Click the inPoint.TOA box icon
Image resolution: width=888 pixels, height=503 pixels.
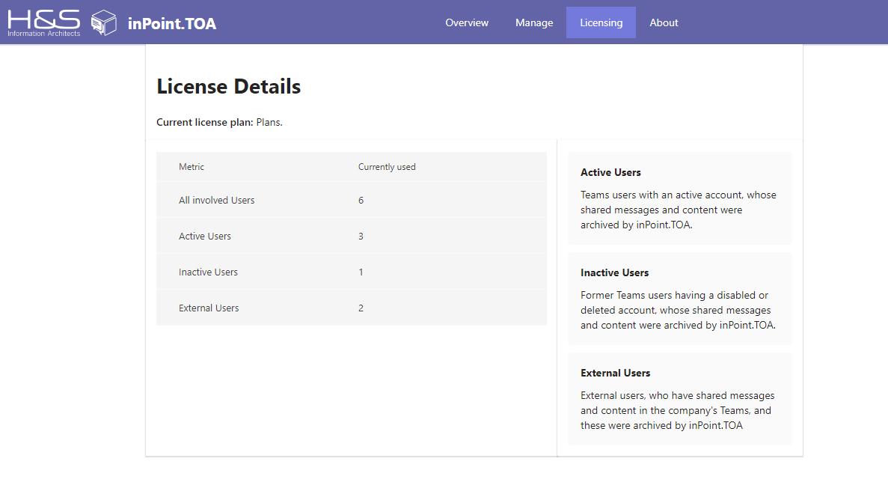coord(104,22)
